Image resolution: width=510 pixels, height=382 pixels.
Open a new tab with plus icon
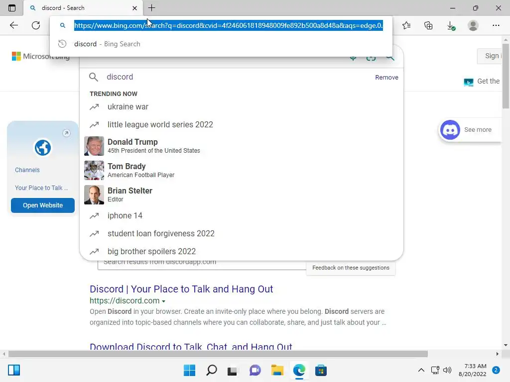coord(151,8)
